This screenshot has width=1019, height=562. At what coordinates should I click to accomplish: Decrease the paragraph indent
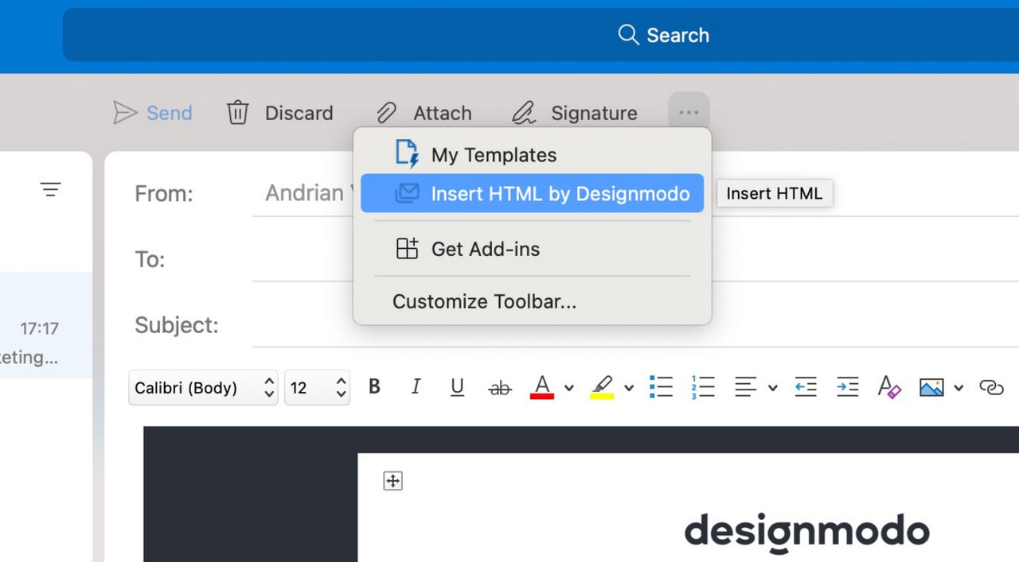pyautogui.click(x=806, y=387)
